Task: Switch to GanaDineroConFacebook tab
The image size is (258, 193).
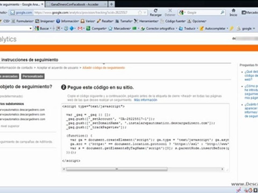Action: pyautogui.click(x=75, y=5)
